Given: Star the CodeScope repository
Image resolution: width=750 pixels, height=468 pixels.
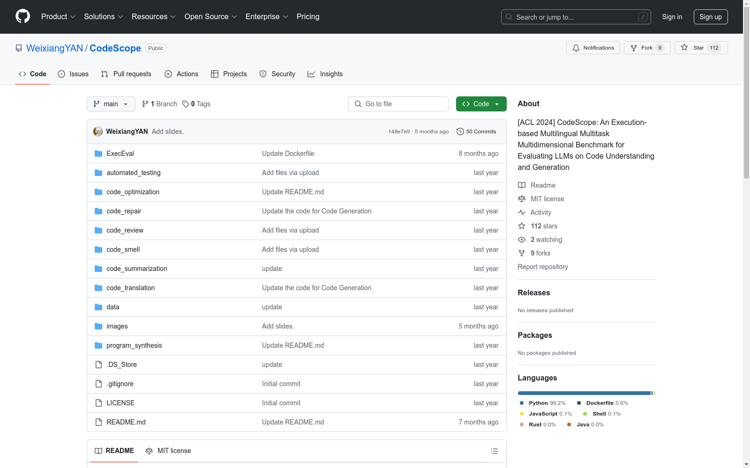Looking at the screenshot, I should click(701, 48).
